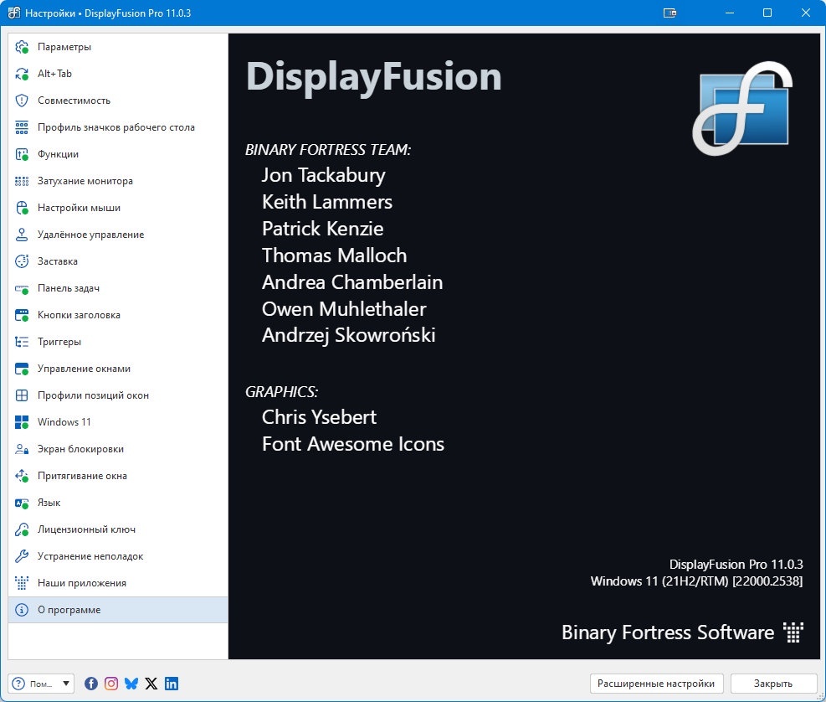Screen dimensions: 826x702
Task: Click the title bar monitor icon button
Action: click(670, 13)
